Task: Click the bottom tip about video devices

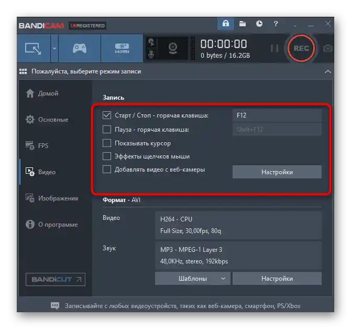Action: (182, 306)
